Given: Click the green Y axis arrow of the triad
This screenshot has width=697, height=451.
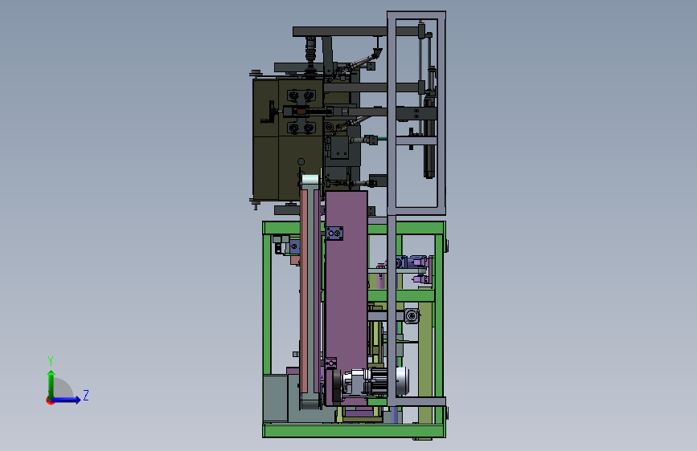Looking at the screenshot, I should pyautogui.click(x=51, y=384).
